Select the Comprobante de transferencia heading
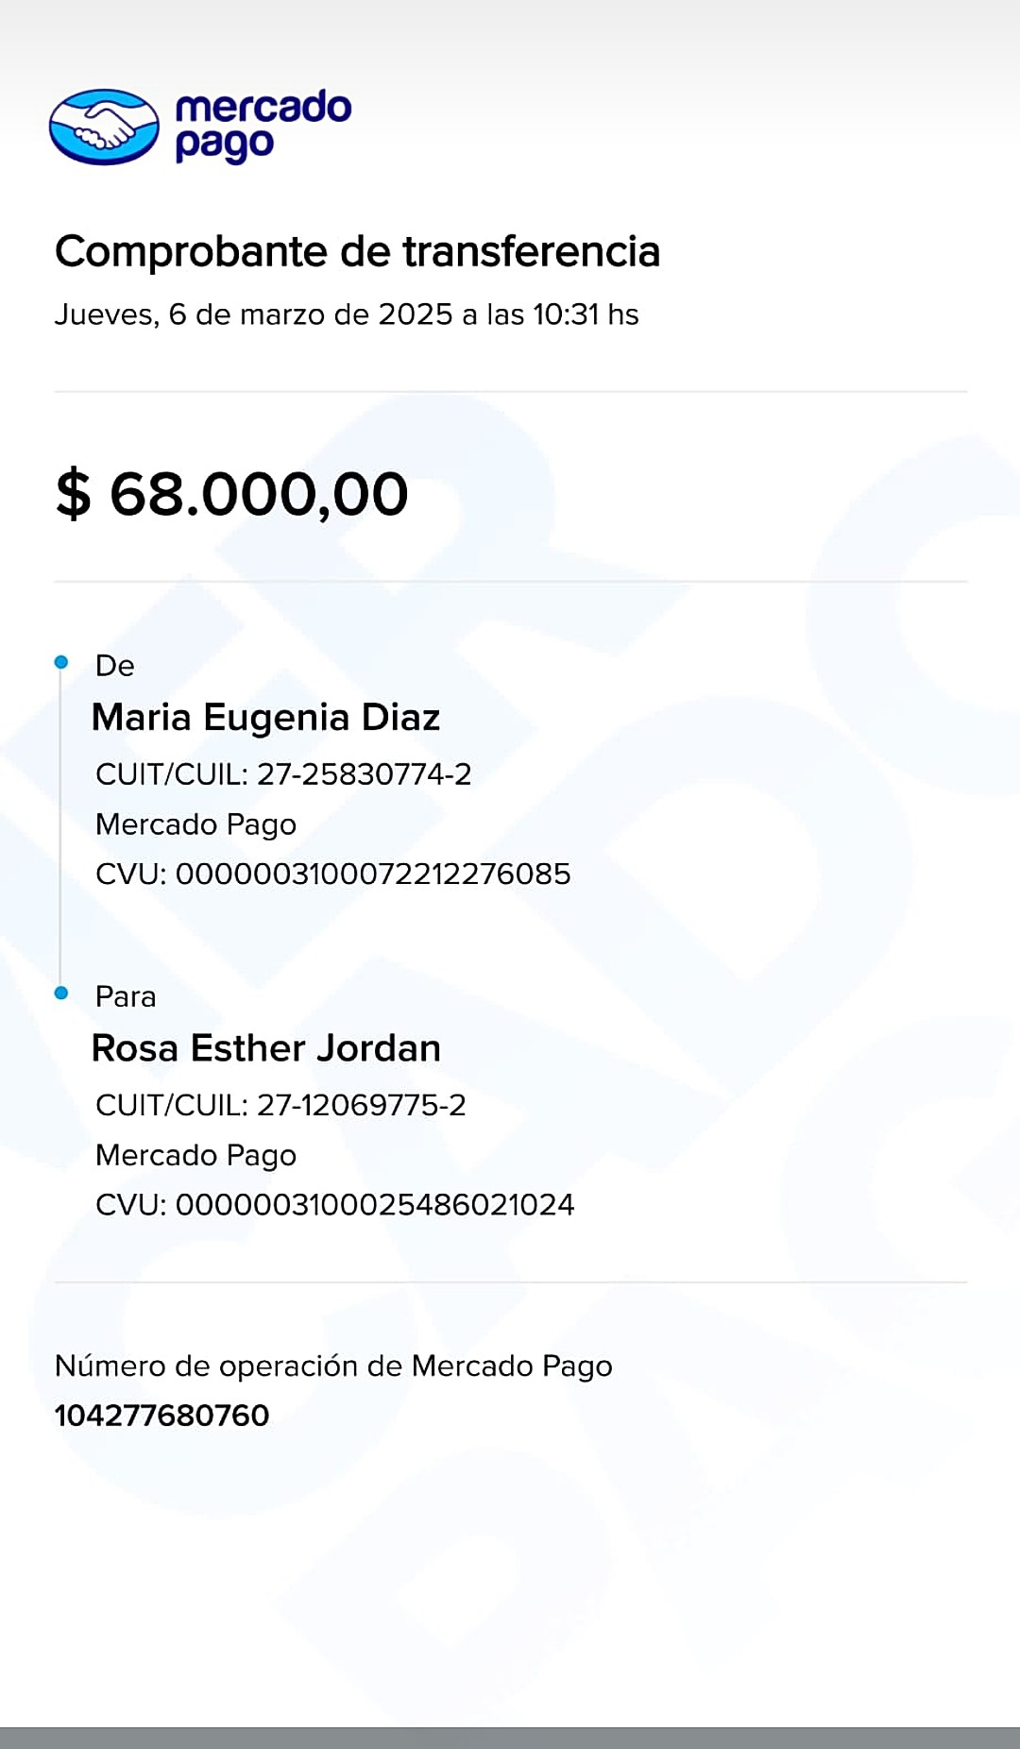1020x1749 pixels. [357, 252]
